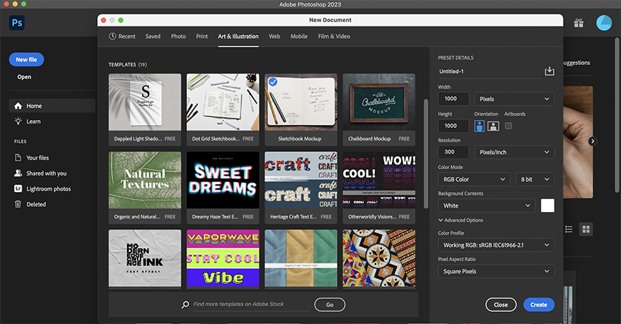This screenshot has width=621, height=324.
Task: Open the blue profile avatar icon
Action: point(604,23)
